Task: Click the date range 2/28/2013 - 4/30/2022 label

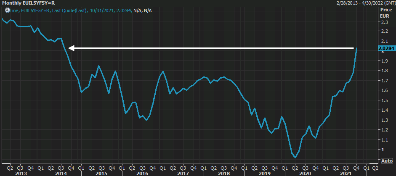Action: (365, 3)
